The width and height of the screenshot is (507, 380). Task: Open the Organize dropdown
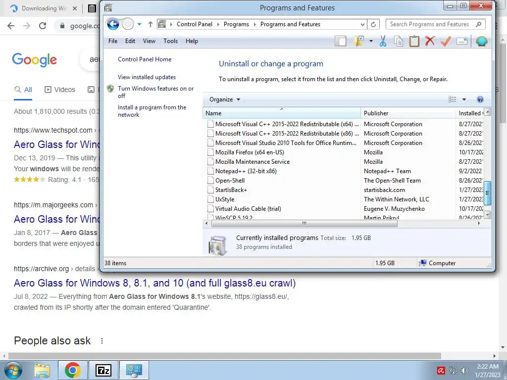225,99
